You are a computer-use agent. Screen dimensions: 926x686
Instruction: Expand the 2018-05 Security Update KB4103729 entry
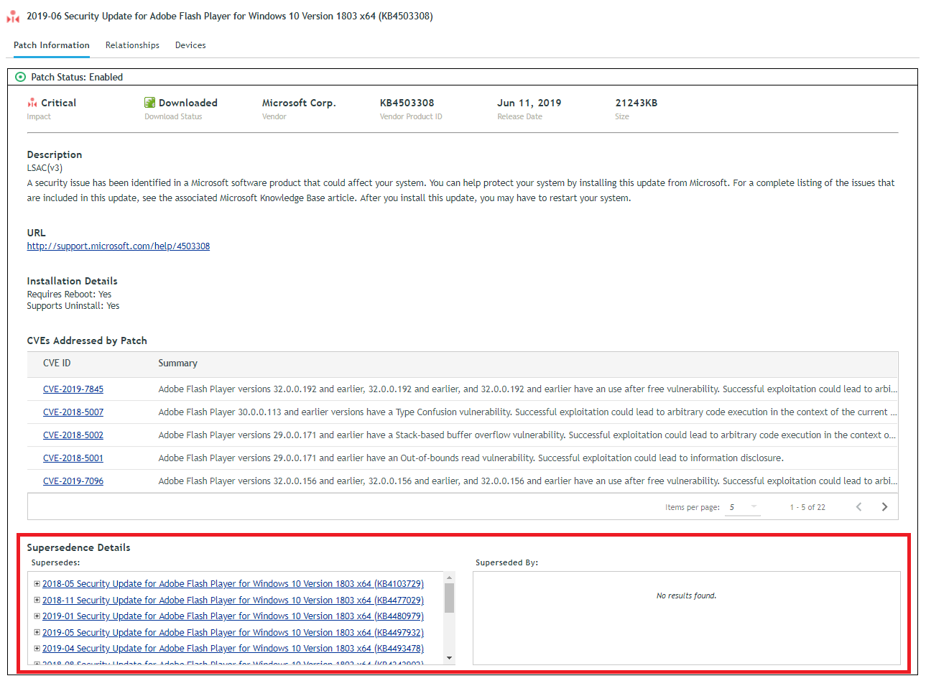pos(37,583)
